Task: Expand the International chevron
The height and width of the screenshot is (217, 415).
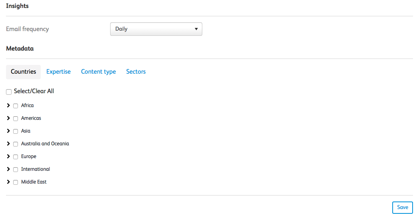Action: point(8,169)
